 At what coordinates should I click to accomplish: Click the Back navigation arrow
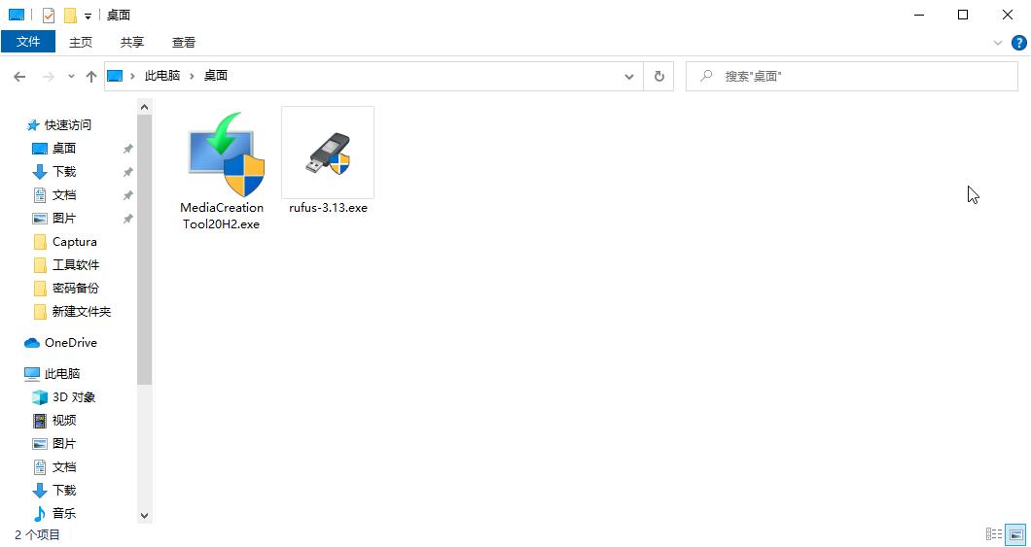19,77
